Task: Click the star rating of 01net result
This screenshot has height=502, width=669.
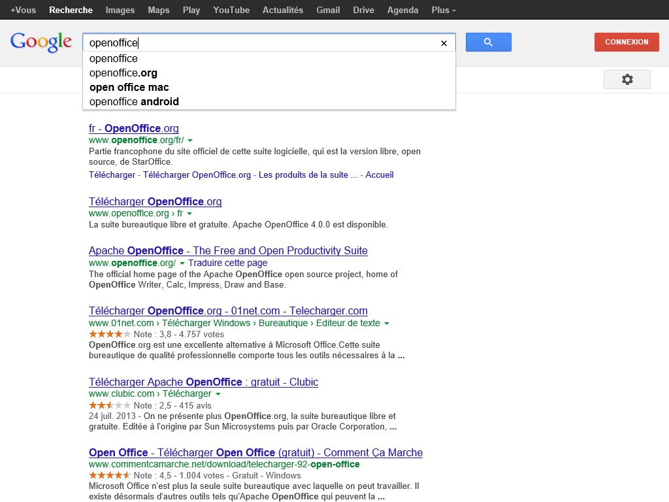Action: pyautogui.click(x=110, y=334)
